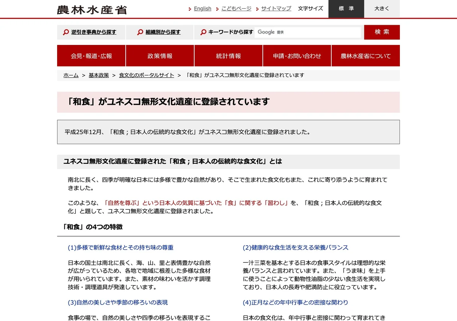The image size is (457, 321).
Task: Click heading (2)健康的な食生活を支える栄養バランス
Action: click(296, 248)
